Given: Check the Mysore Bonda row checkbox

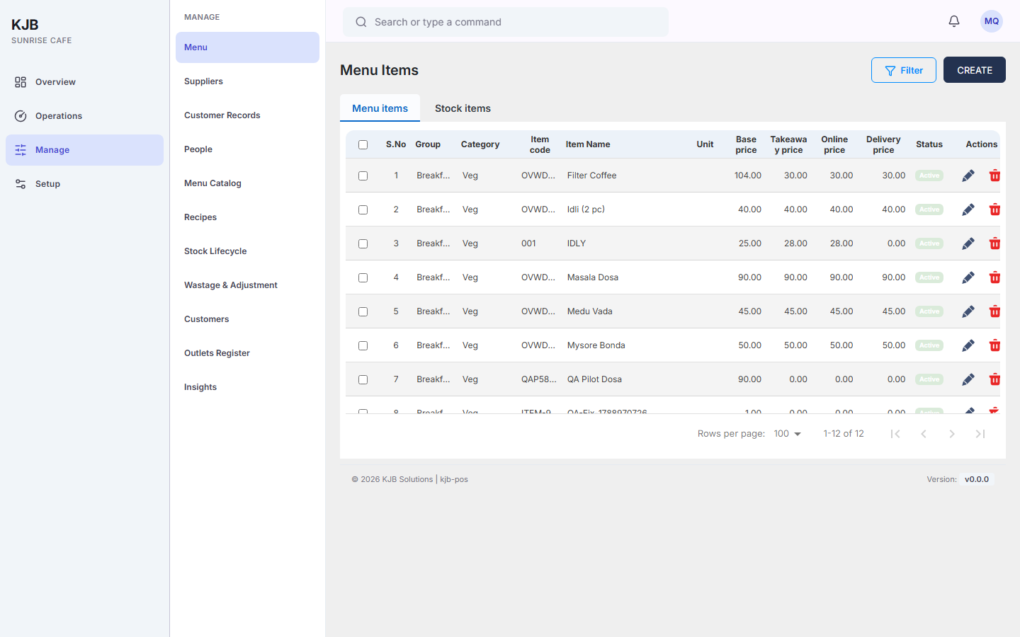Looking at the screenshot, I should [363, 345].
